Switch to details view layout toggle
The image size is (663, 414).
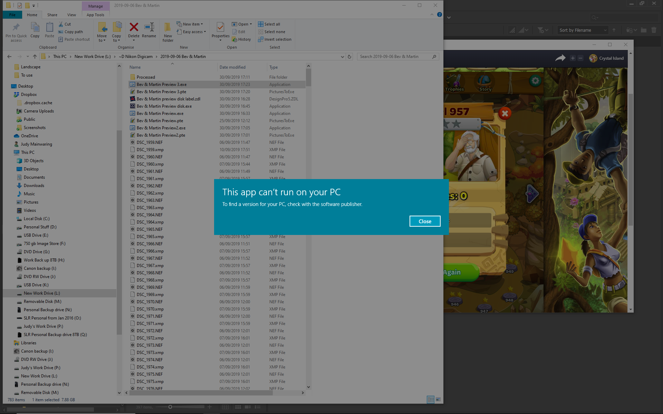click(x=430, y=400)
